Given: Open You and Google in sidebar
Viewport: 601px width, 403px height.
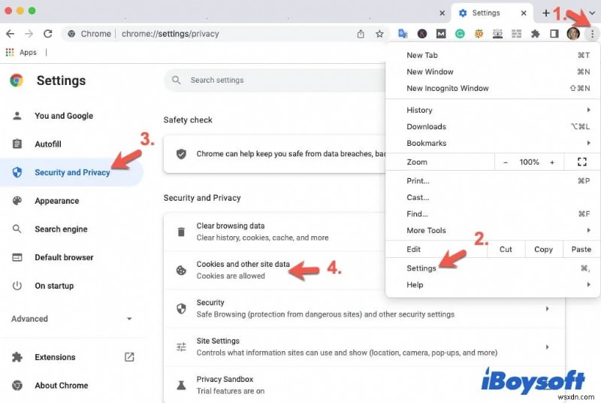Looking at the screenshot, I should coord(64,116).
